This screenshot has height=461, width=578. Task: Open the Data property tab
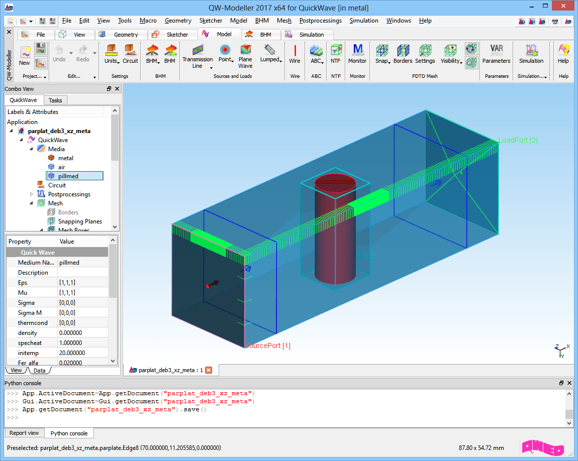pyautogui.click(x=39, y=371)
